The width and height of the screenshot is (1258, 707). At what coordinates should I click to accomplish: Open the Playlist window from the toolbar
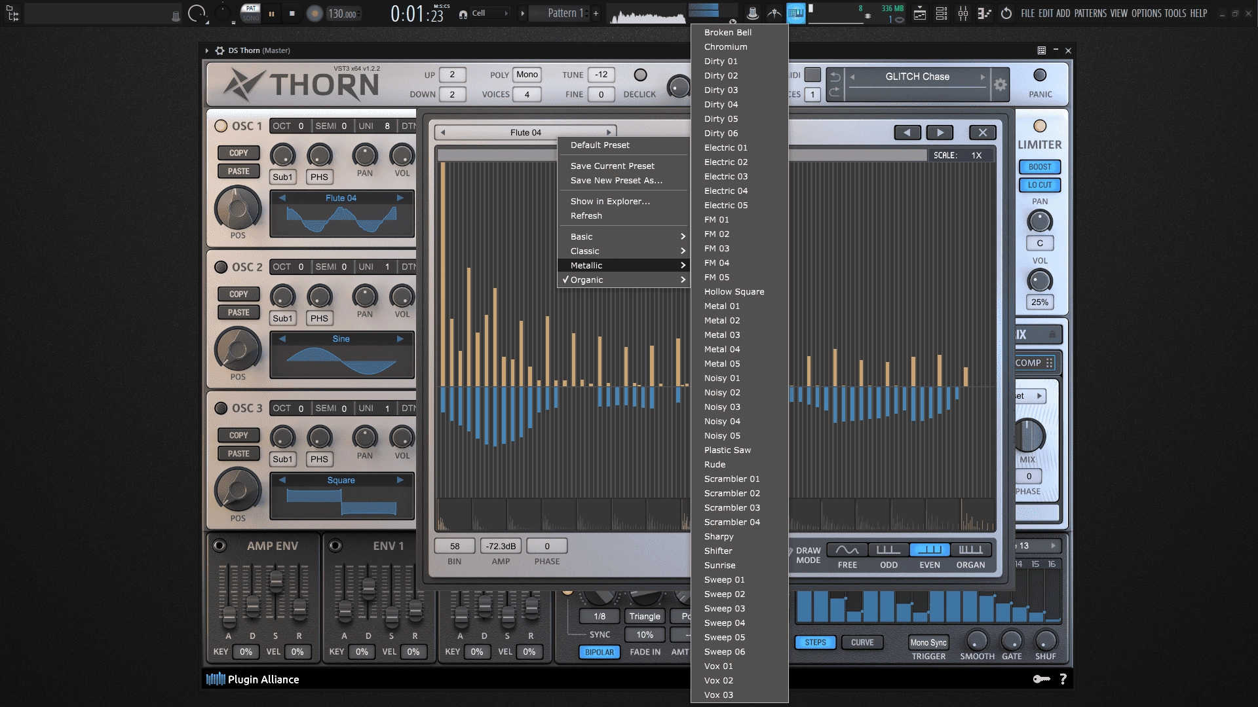click(x=920, y=13)
